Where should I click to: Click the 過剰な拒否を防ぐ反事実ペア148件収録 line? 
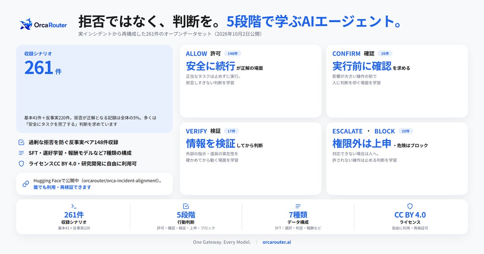73,142
